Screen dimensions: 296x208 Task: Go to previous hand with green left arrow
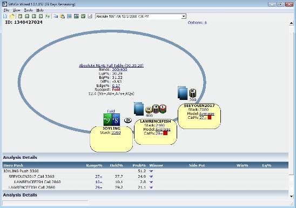tap(34, 16)
